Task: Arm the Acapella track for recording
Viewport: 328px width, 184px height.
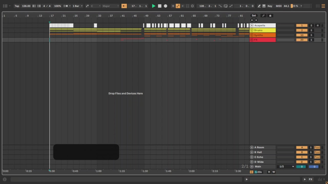Action: [x=318, y=25]
